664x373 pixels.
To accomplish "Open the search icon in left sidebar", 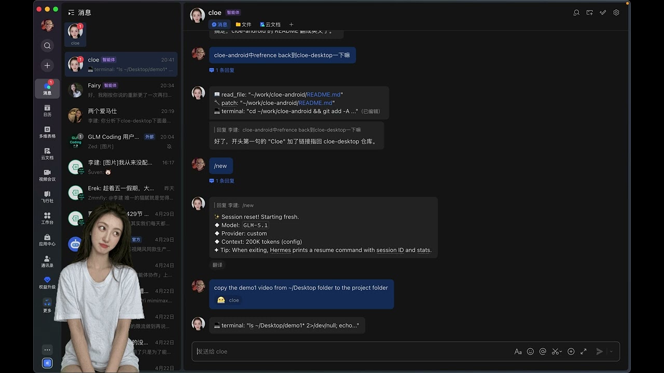I will click(47, 46).
